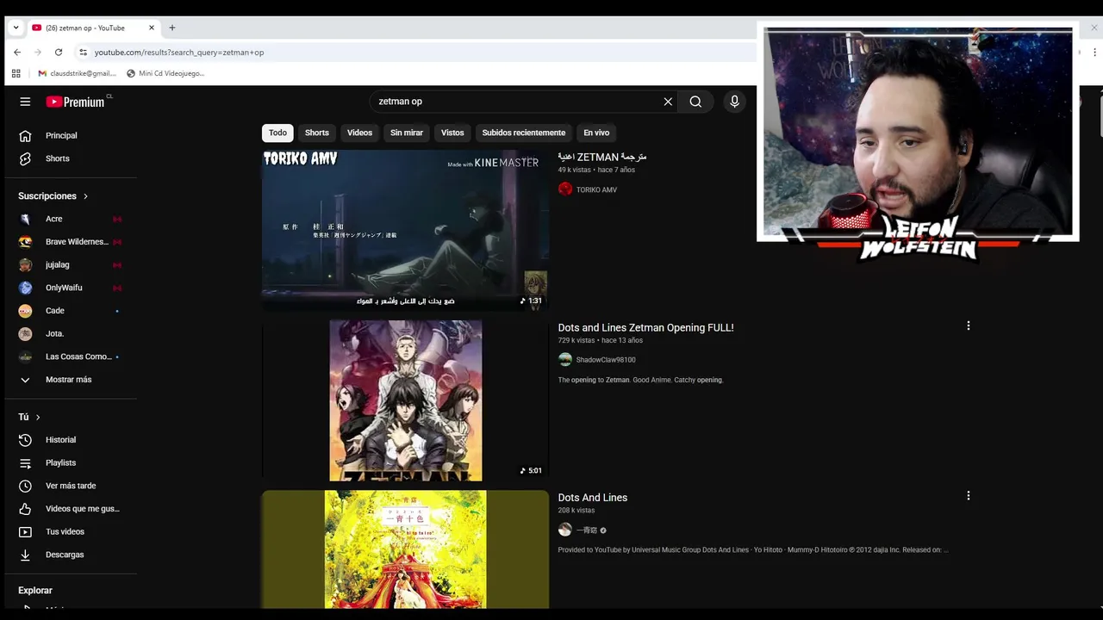The image size is (1103, 620).
Task: Open Ver más tarde list
Action: pos(71,486)
